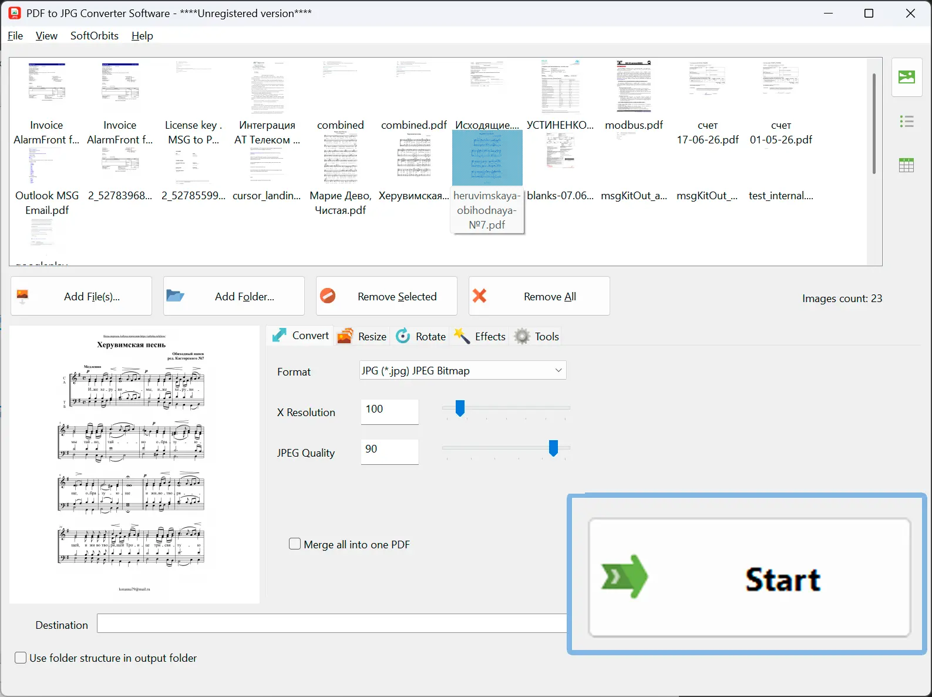Click the Destination path field
Screen dimensions: 932x697
tap(332, 623)
